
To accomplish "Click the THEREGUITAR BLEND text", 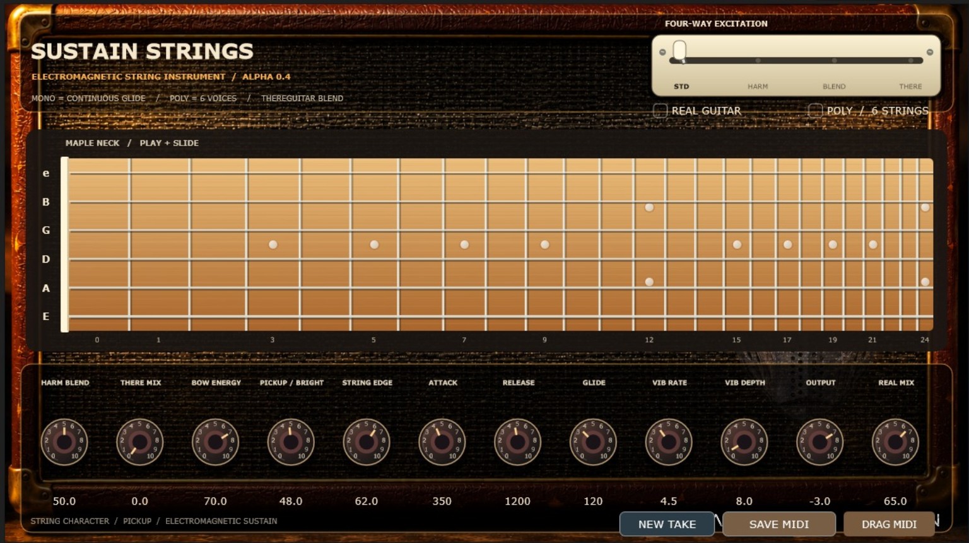I will pos(302,98).
